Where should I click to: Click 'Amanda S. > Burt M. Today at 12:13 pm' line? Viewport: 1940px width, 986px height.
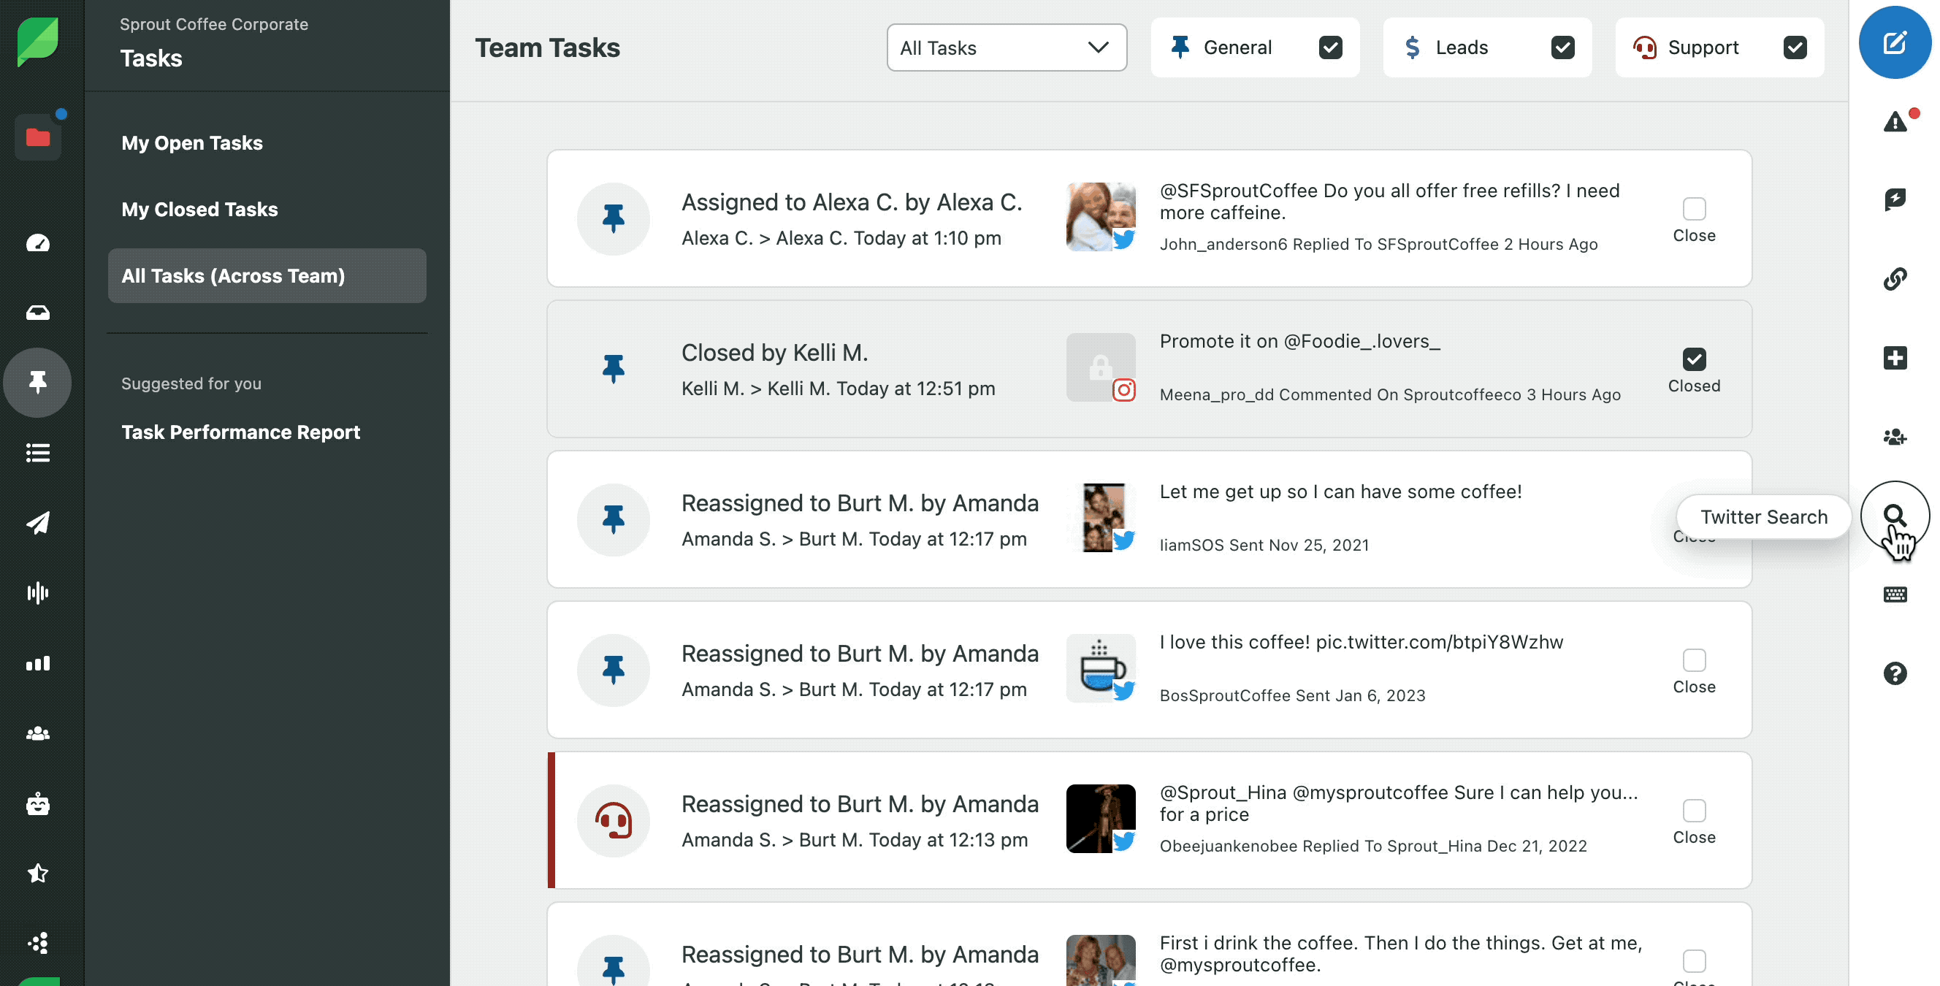(x=854, y=840)
